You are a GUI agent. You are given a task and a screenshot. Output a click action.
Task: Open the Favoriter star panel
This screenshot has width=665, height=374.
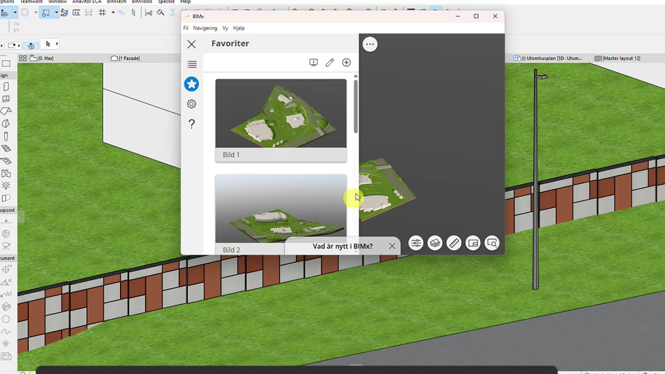point(191,84)
